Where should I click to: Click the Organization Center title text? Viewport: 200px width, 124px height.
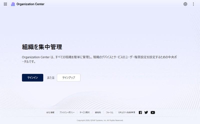pos(30,4)
